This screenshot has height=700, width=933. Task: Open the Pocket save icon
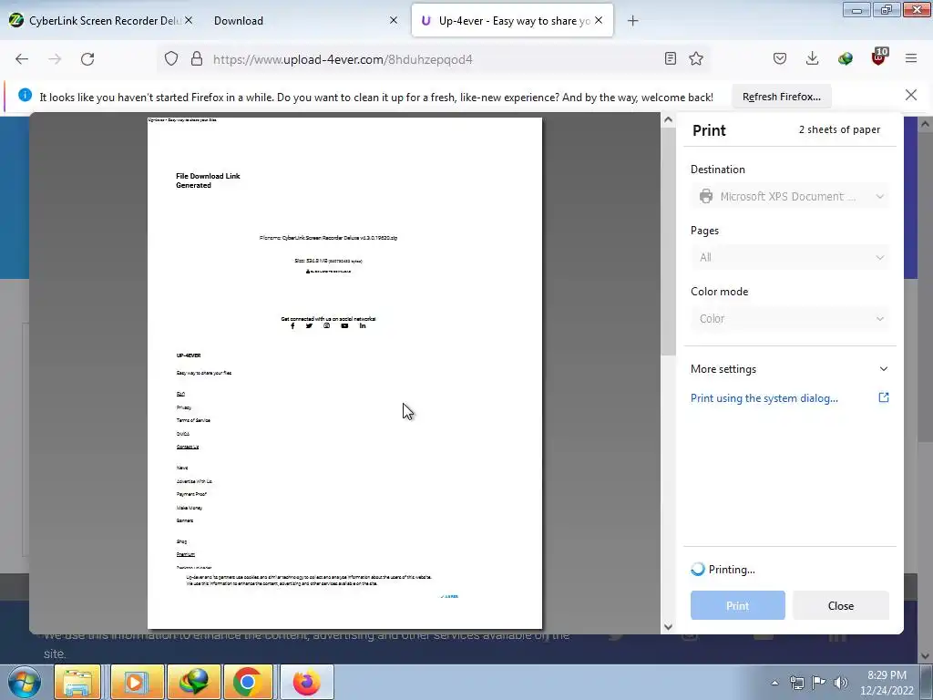coord(780,58)
